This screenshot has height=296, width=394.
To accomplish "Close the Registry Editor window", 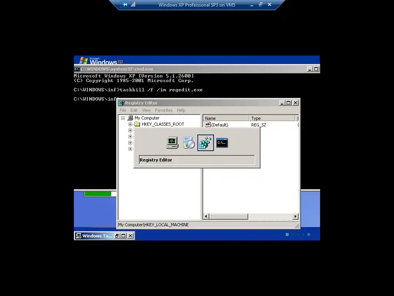I will point(295,103).
